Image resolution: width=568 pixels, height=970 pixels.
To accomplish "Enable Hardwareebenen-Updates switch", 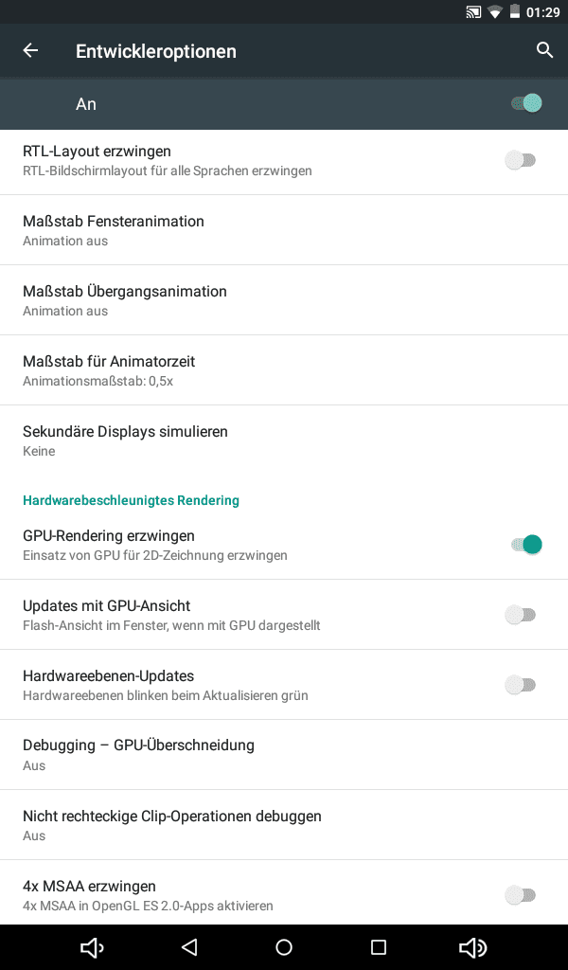I will pos(521,685).
